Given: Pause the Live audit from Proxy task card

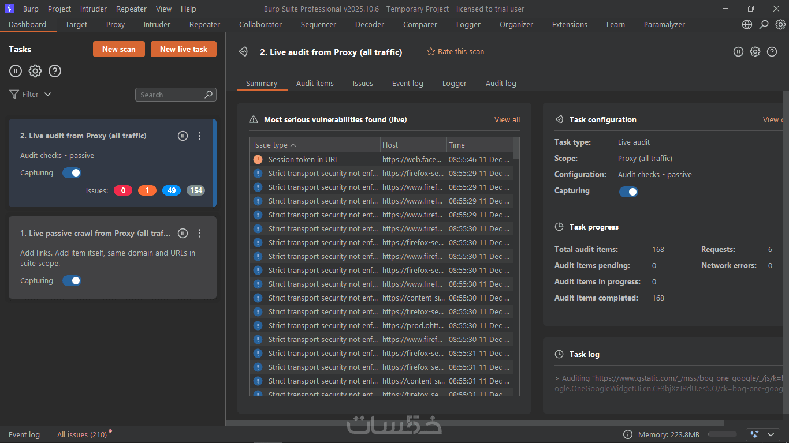Looking at the screenshot, I should (183, 136).
